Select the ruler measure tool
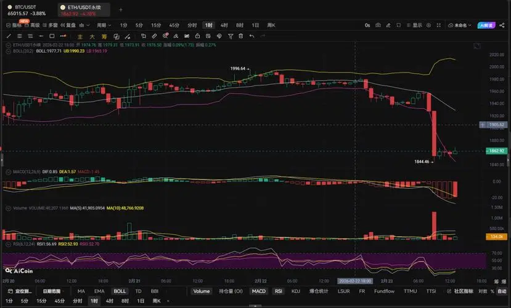The height and width of the screenshot is (308, 511). click(x=155, y=36)
